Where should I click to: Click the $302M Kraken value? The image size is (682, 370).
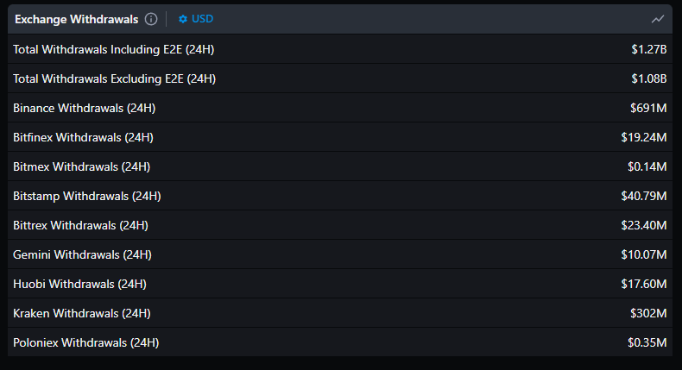click(x=648, y=313)
